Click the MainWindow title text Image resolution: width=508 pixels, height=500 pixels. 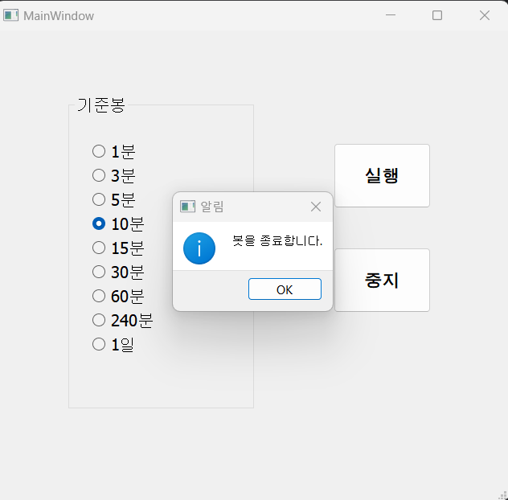click(59, 16)
